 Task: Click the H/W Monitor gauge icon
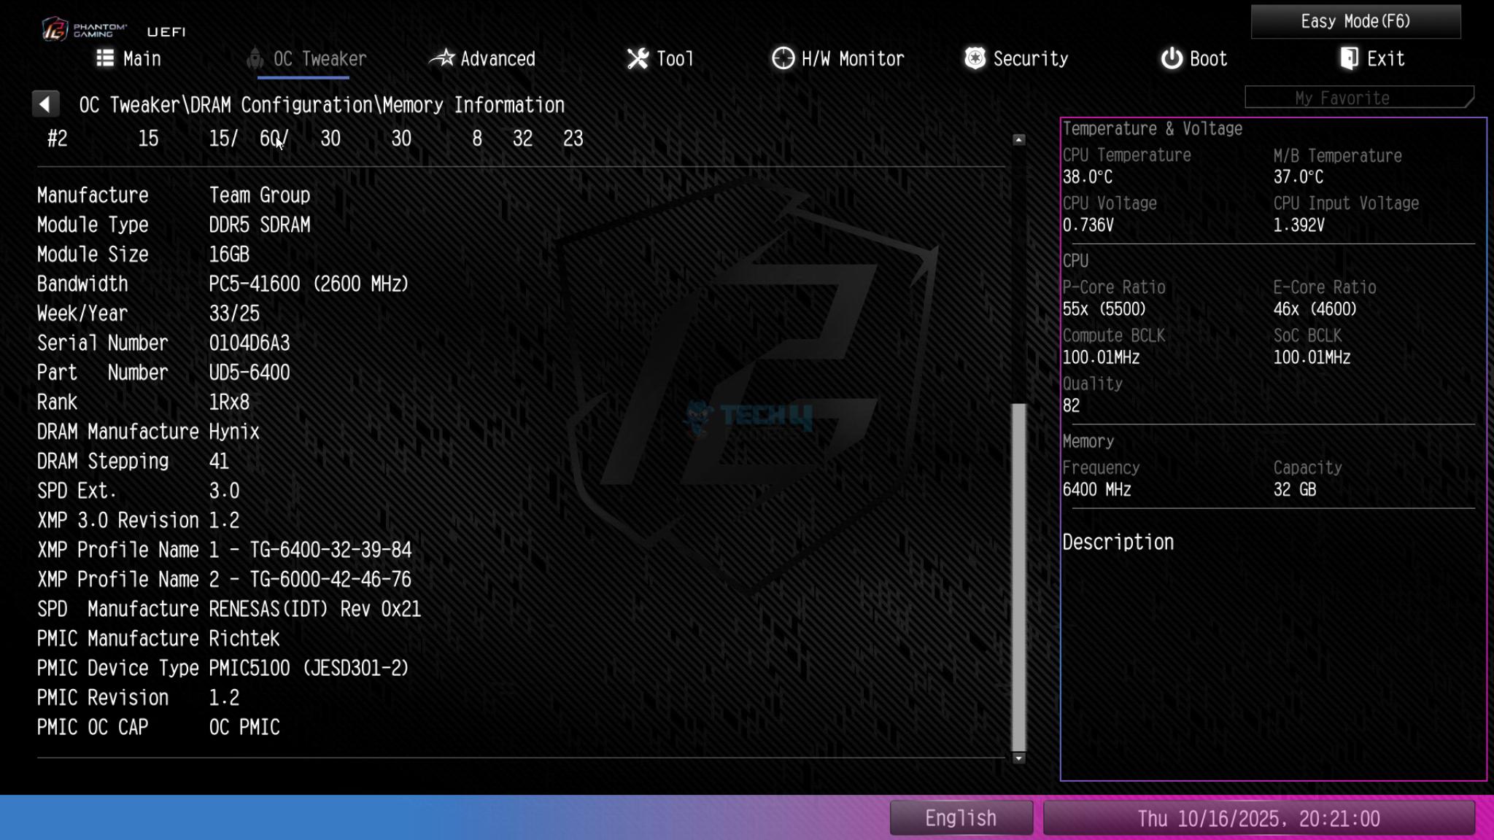click(x=783, y=58)
